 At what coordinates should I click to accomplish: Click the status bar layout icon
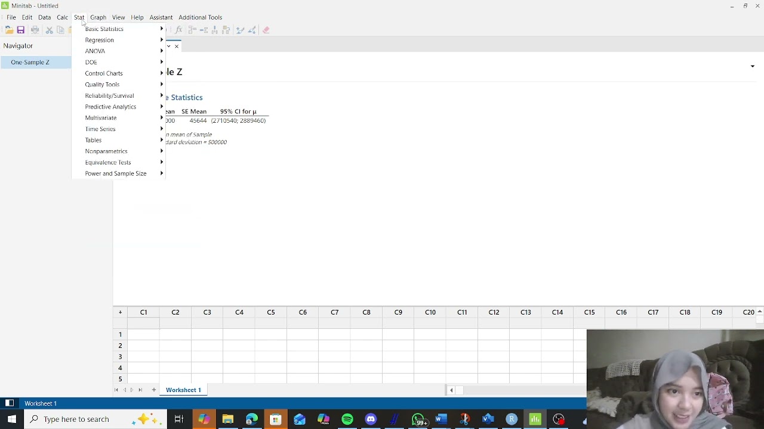pos(9,403)
